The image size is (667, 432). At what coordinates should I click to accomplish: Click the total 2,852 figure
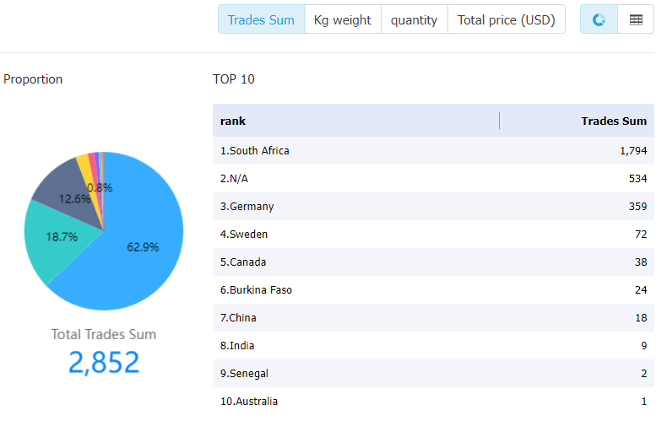click(104, 363)
